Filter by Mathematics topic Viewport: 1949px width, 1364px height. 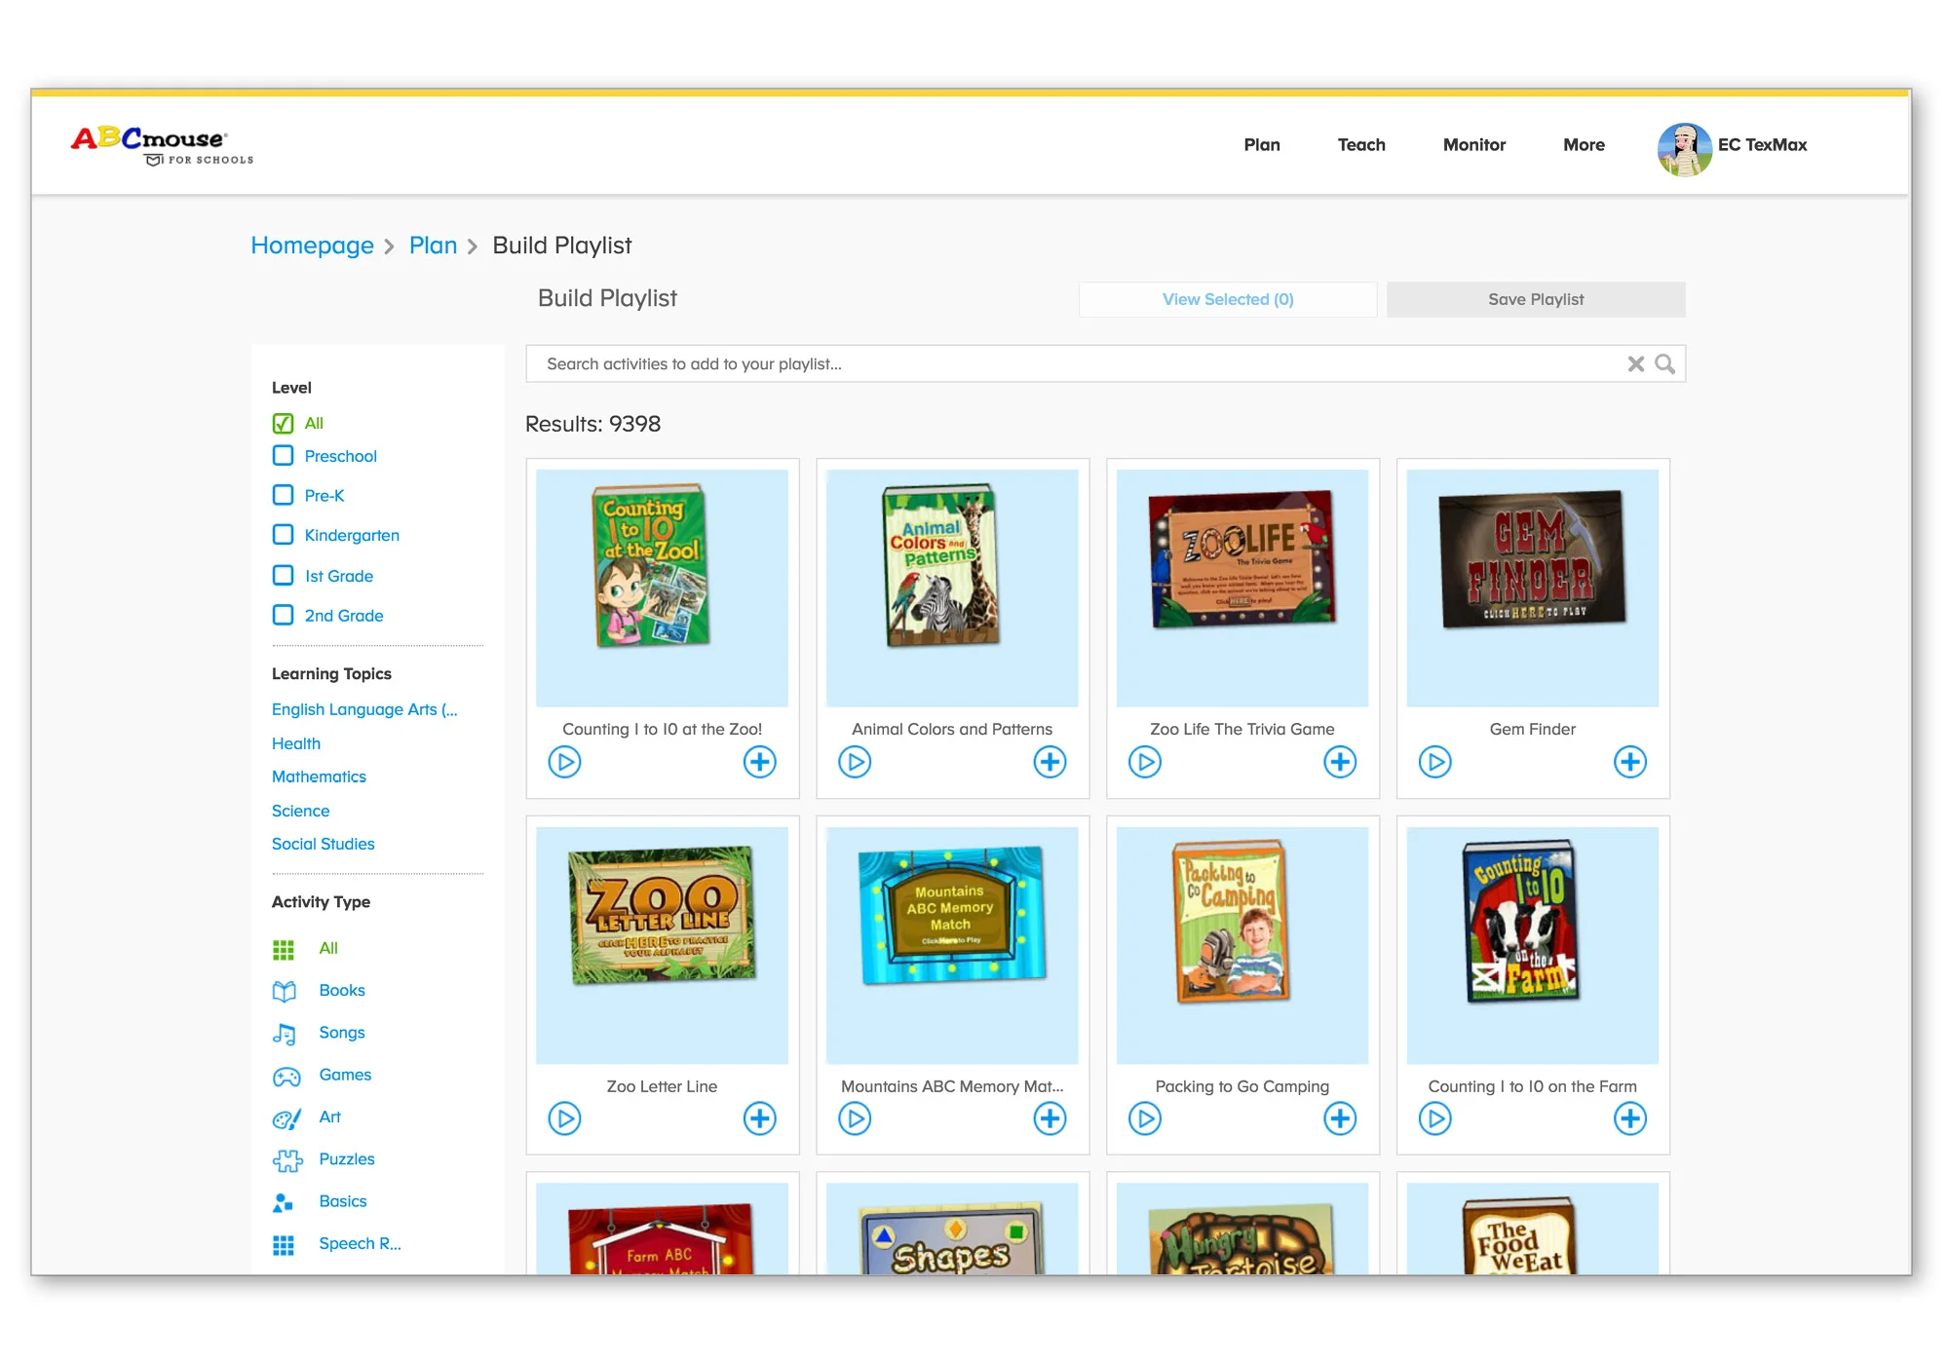click(x=319, y=777)
